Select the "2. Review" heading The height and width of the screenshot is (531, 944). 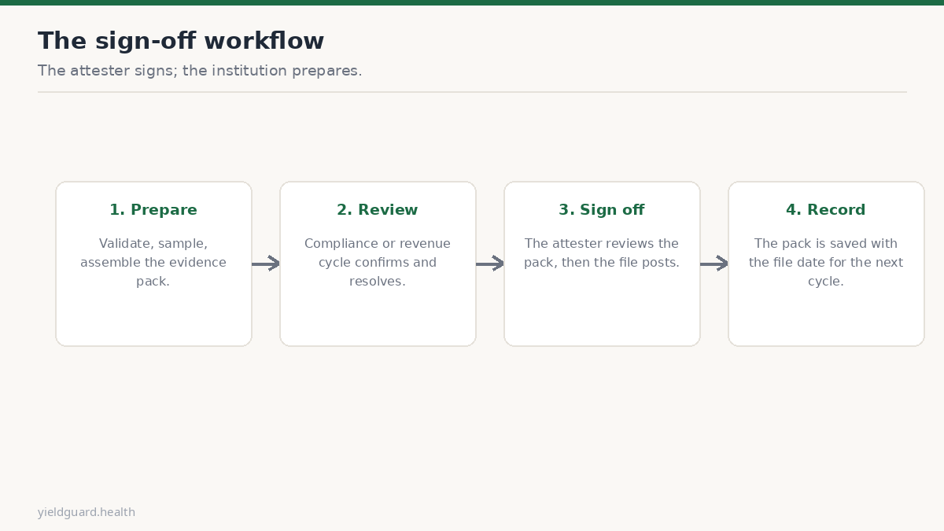pyautogui.click(x=378, y=210)
